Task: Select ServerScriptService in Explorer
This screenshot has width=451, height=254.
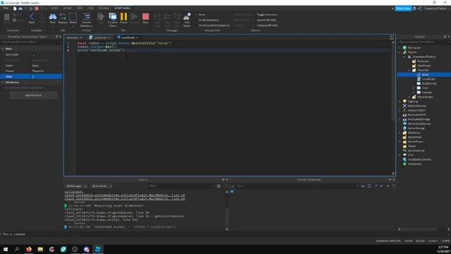Action: pos(419,124)
